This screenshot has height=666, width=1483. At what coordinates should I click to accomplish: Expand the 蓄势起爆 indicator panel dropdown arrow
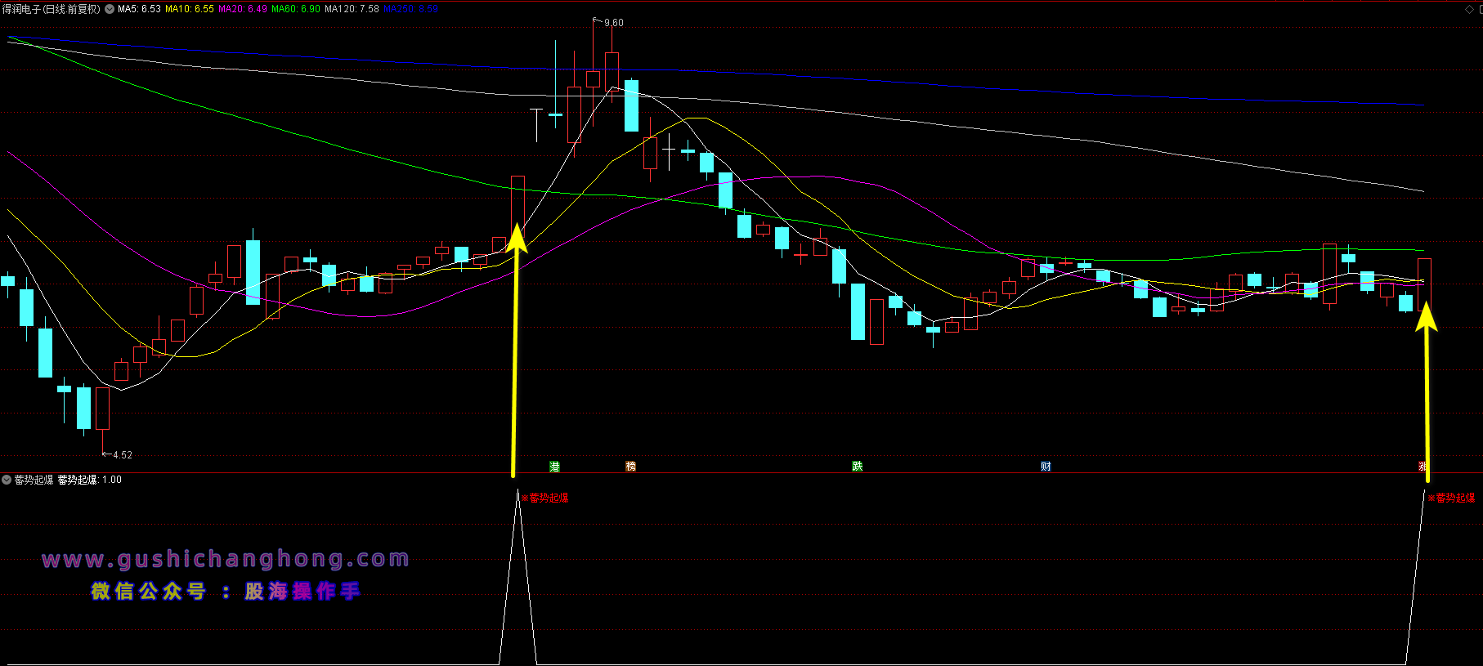[7, 480]
